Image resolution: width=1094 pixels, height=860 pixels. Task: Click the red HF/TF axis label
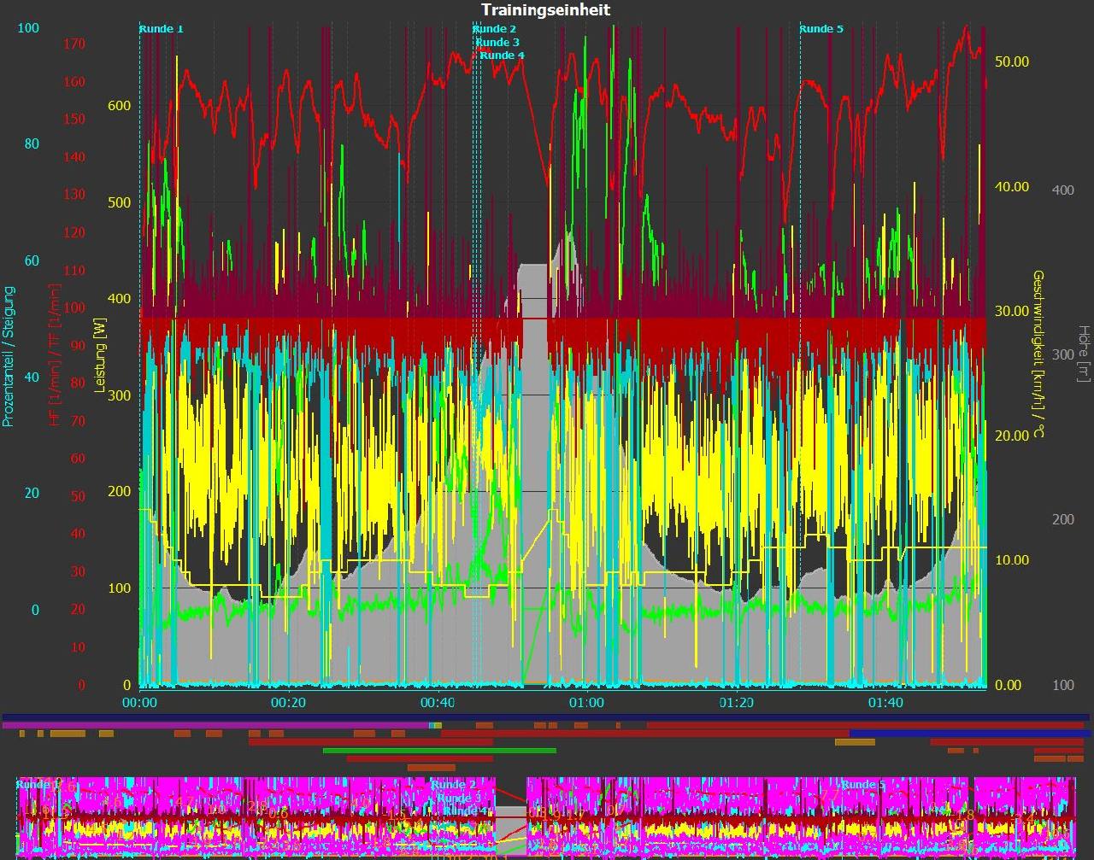(54, 355)
